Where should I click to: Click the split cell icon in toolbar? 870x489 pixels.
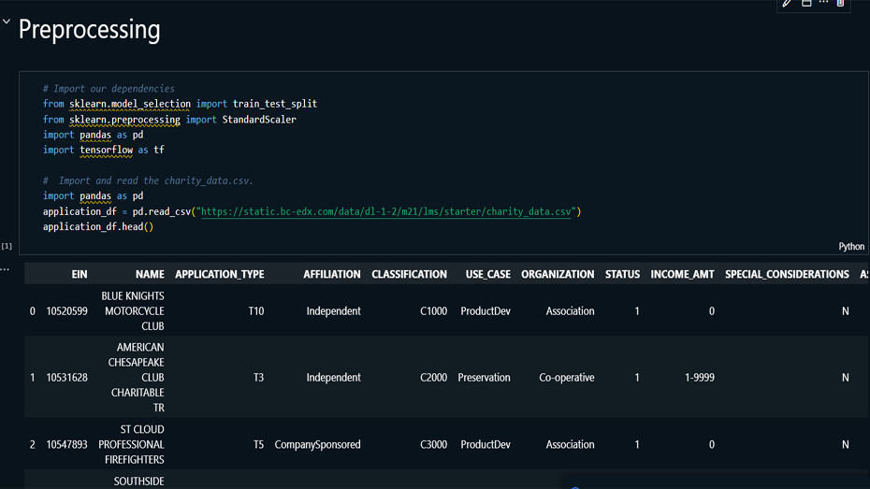(x=806, y=4)
